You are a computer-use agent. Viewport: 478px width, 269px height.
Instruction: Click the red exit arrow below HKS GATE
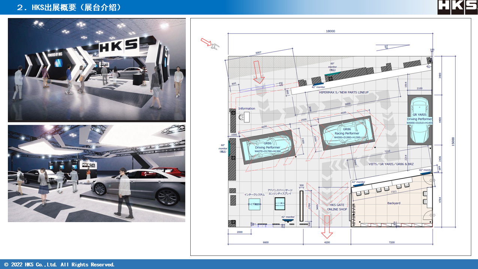327,227
